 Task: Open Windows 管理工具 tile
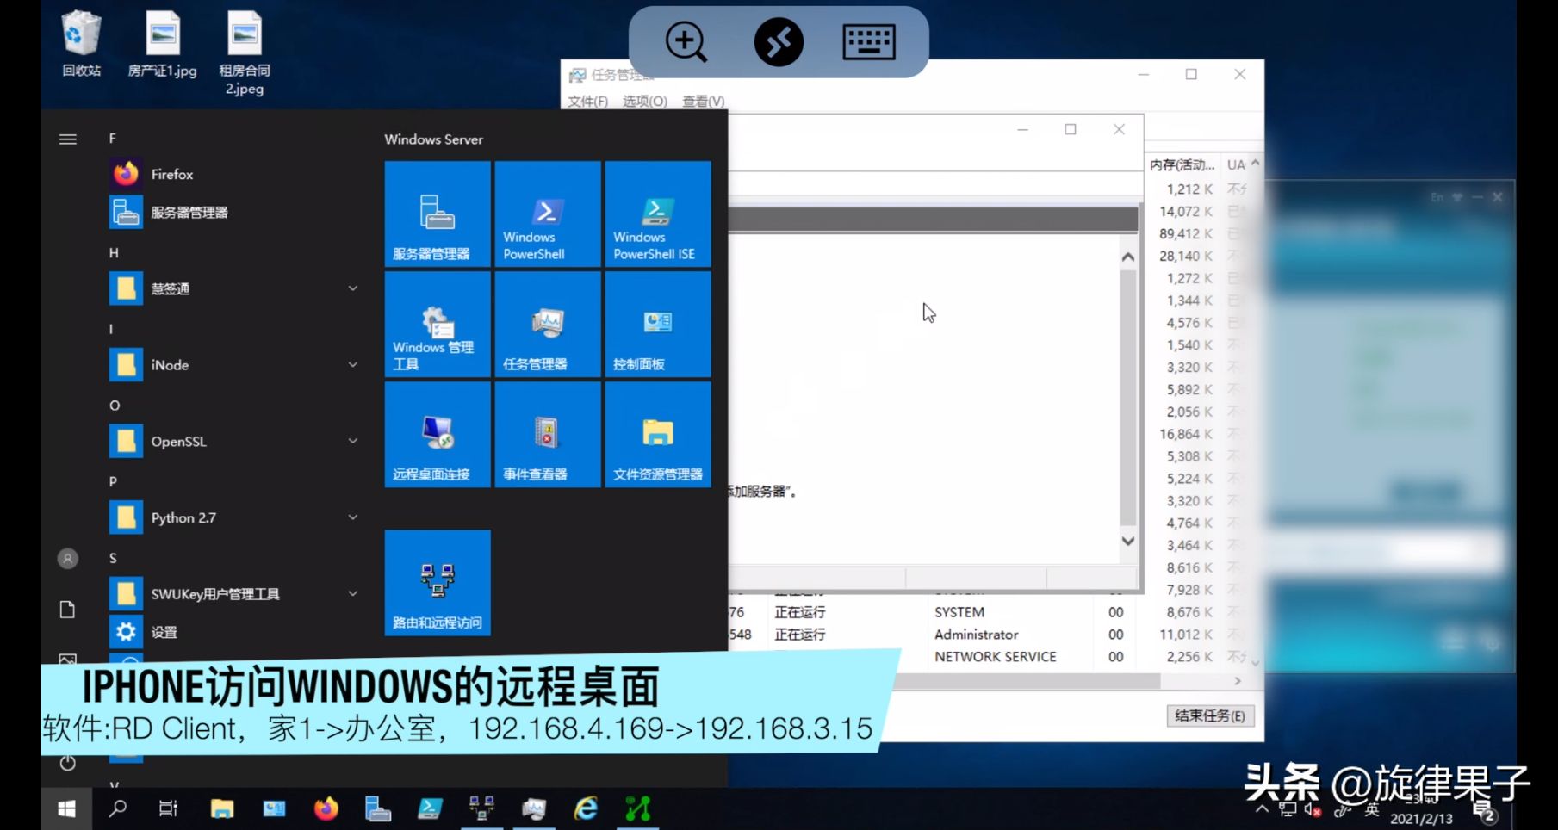point(438,324)
